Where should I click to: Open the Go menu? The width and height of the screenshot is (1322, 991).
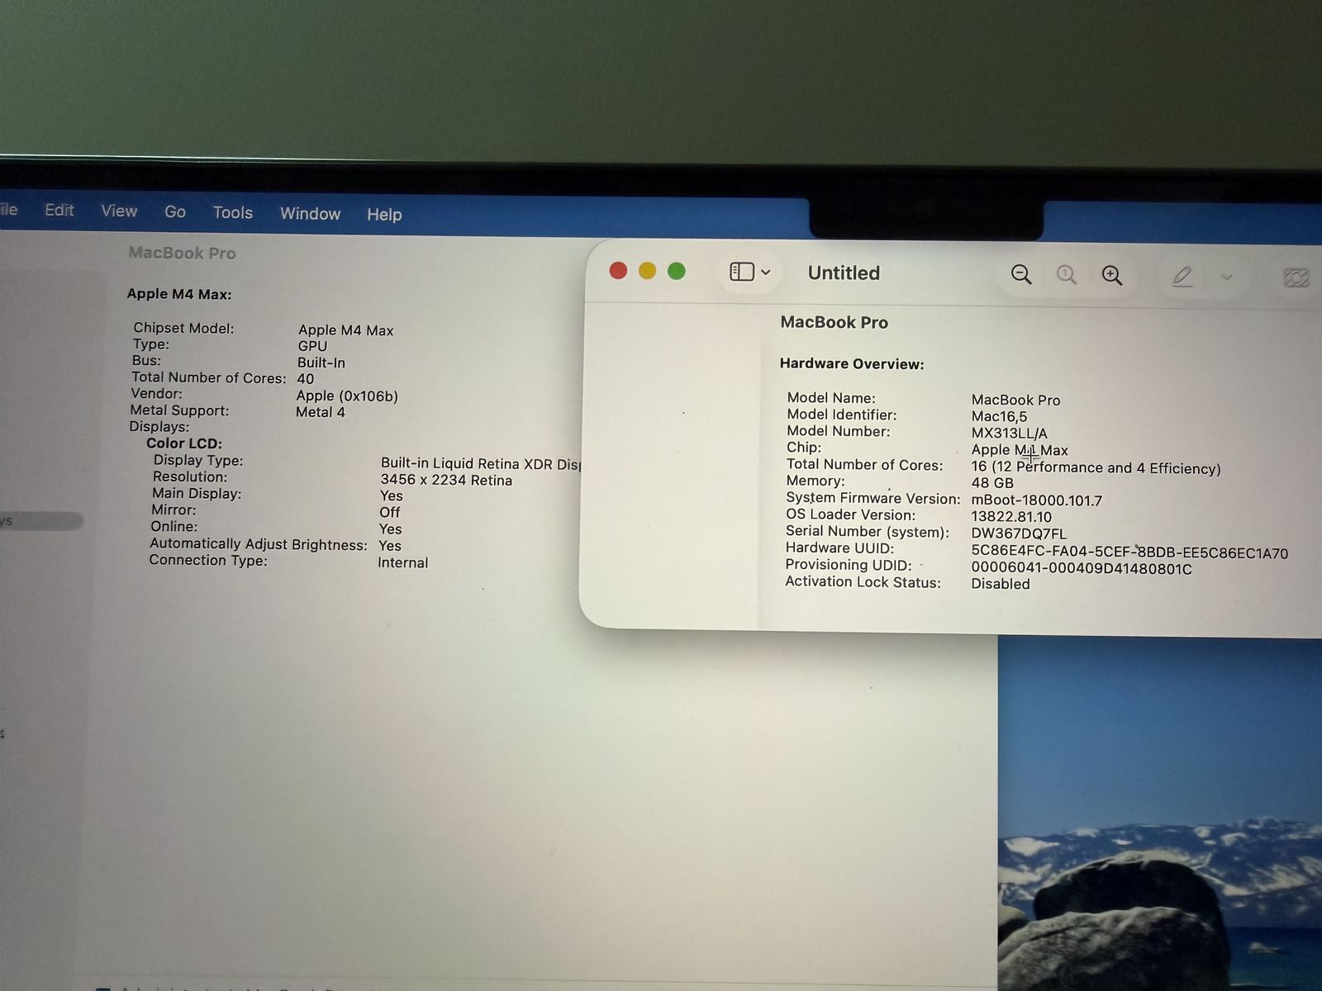pyautogui.click(x=175, y=212)
